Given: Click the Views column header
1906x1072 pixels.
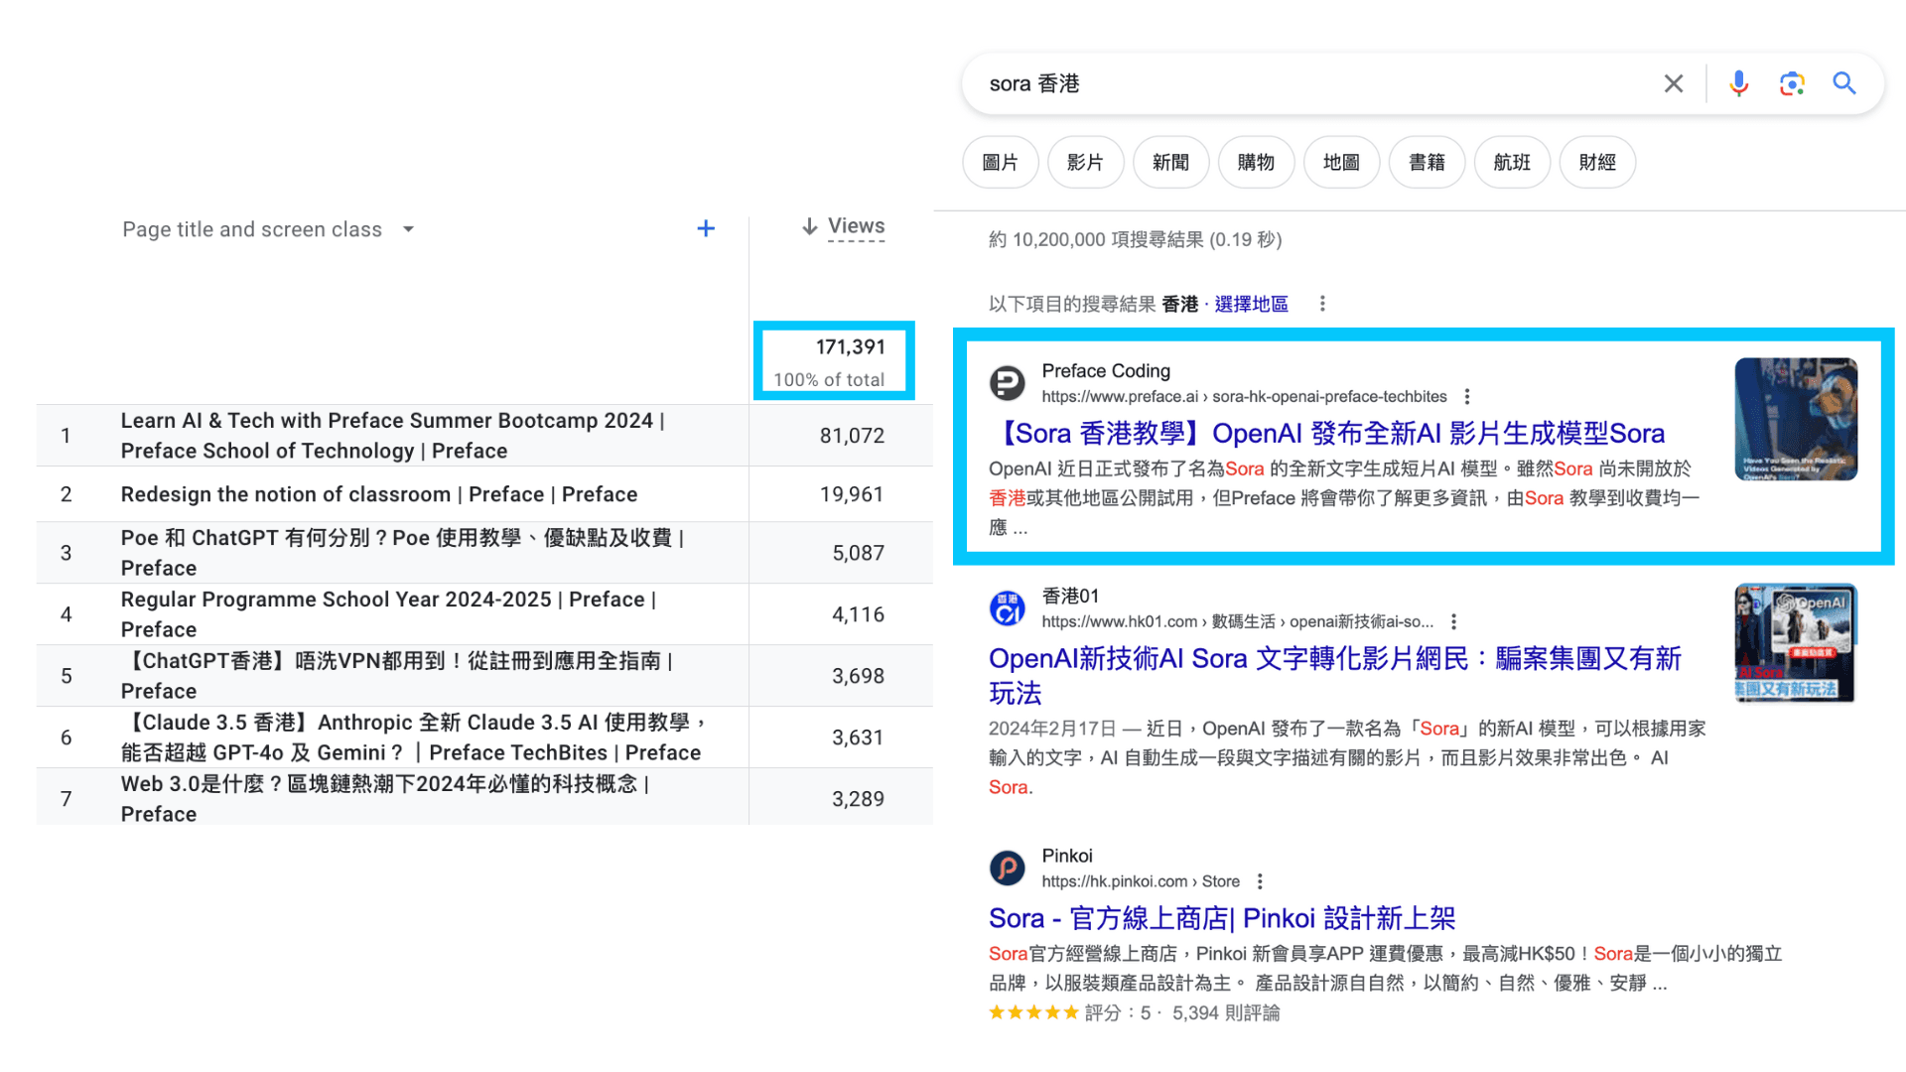Looking at the screenshot, I should pyautogui.click(x=856, y=226).
